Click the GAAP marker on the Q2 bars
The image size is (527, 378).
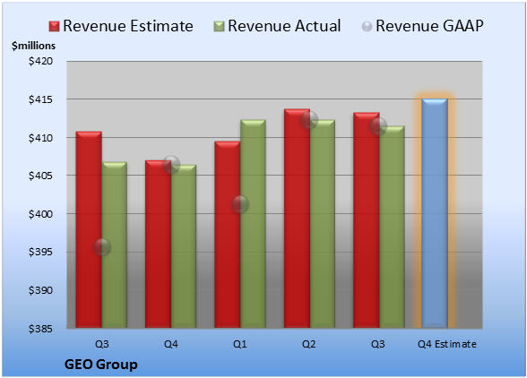[x=309, y=120]
